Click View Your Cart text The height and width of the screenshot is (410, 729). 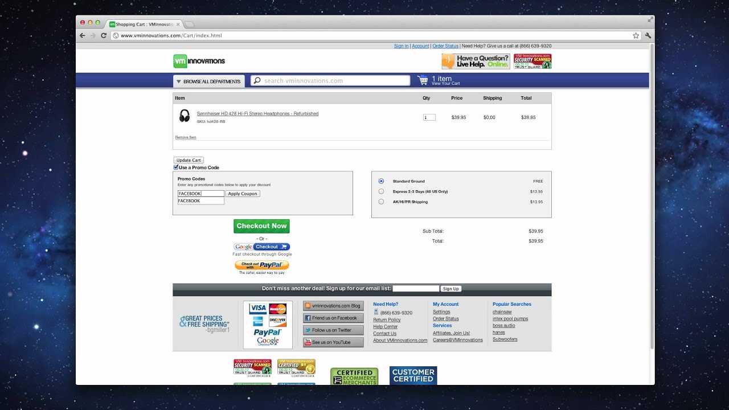tap(445, 84)
